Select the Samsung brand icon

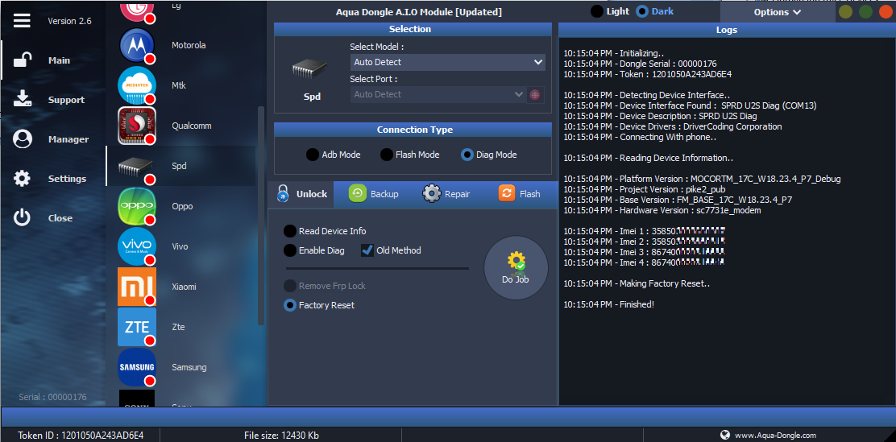click(x=137, y=367)
